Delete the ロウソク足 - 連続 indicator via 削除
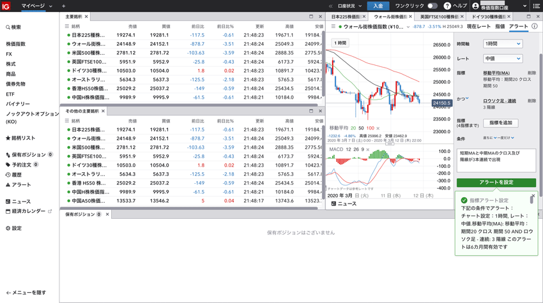 (532, 101)
